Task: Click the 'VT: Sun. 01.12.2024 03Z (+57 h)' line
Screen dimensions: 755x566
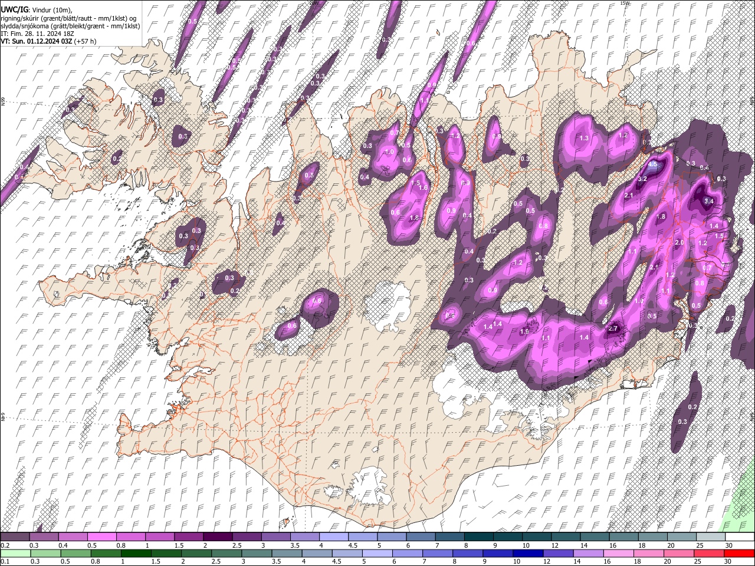Action: (48, 41)
